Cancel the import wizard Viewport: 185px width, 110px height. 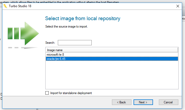pyautogui.click(x=168, y=102)
